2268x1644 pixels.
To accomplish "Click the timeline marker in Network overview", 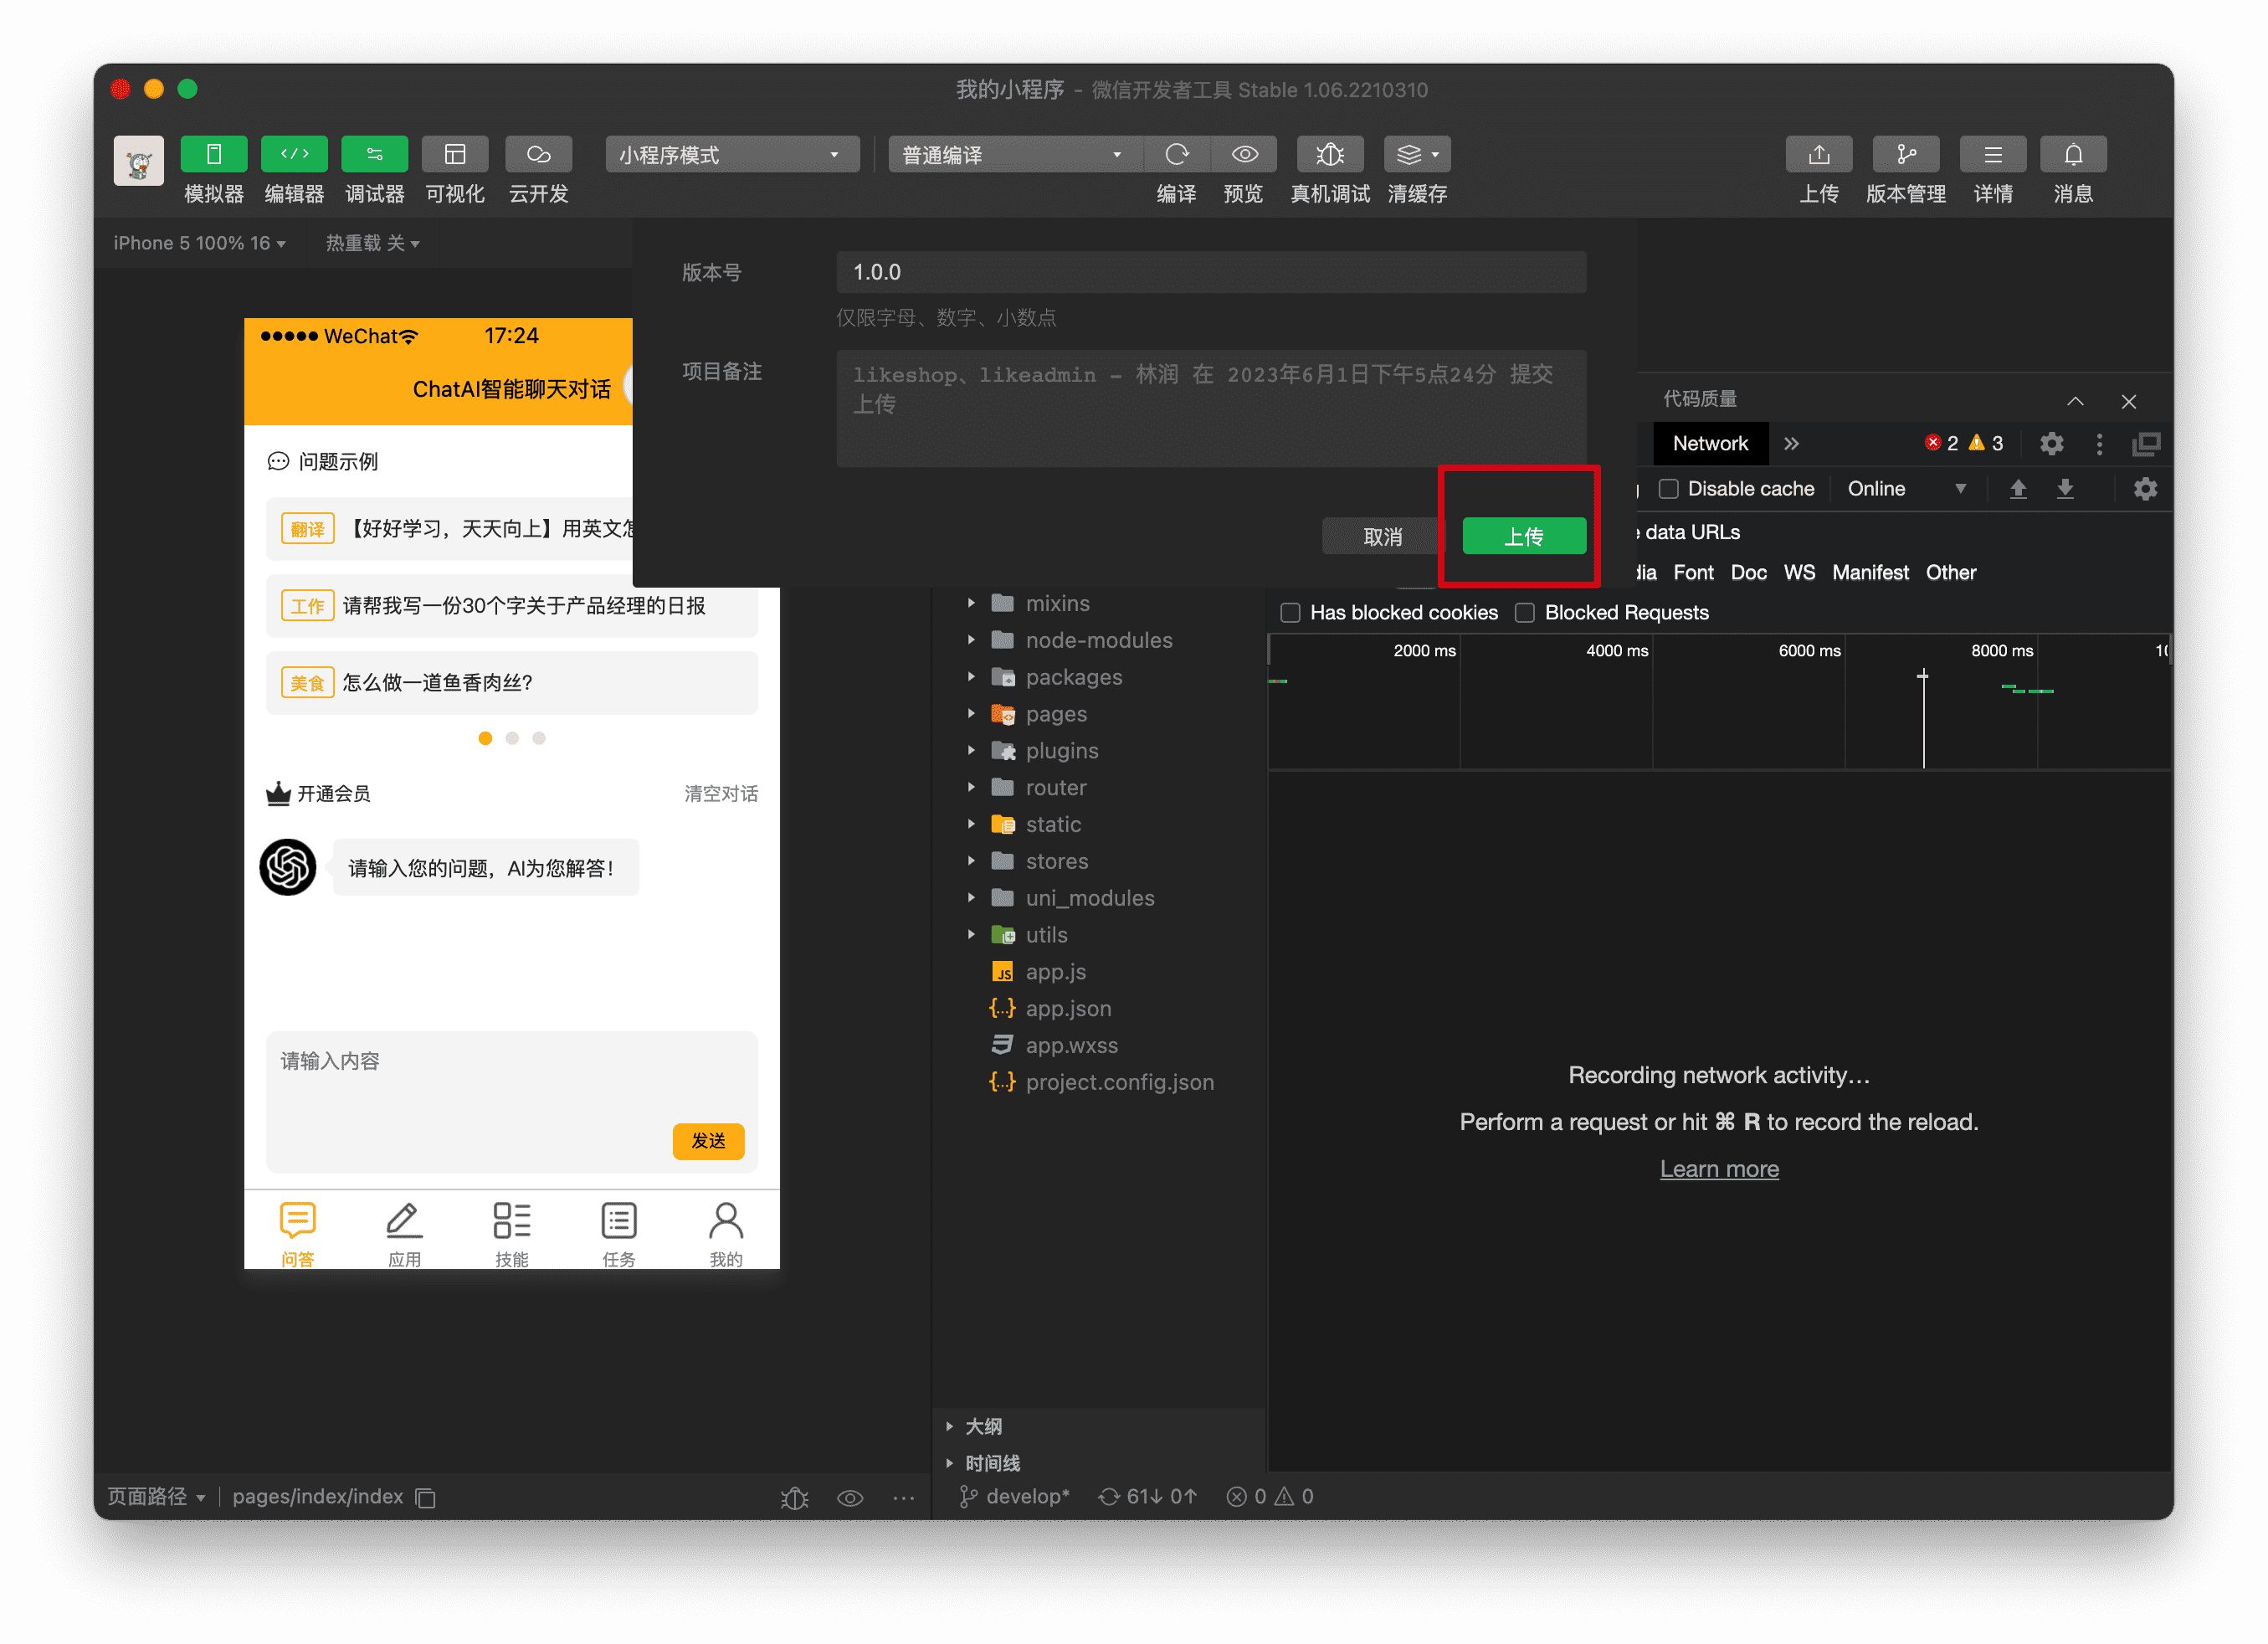I will (x=1922, y=719).
